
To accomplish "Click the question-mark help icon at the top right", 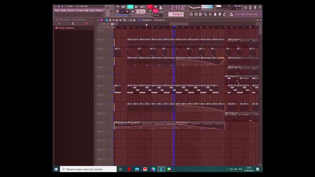I will [x=260, y=8].
